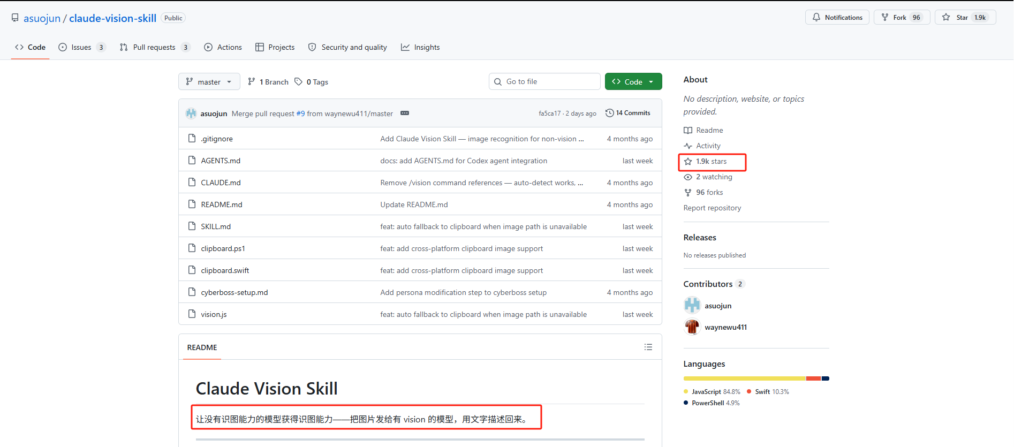Click the Go to file search field
1014x447 pixels.
point(544,81)
